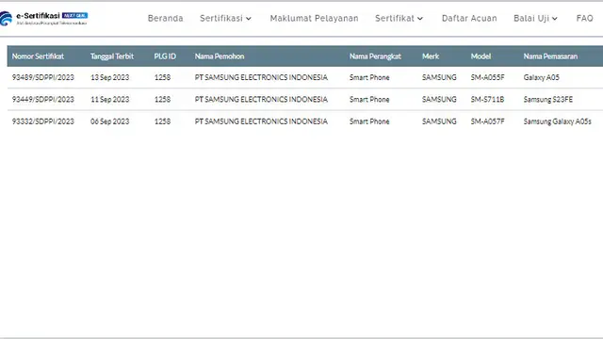Viewport: 603px width, 339px height.
Task: Click Smart Phone in the SM-A057F row
Action: pos(369,121)
